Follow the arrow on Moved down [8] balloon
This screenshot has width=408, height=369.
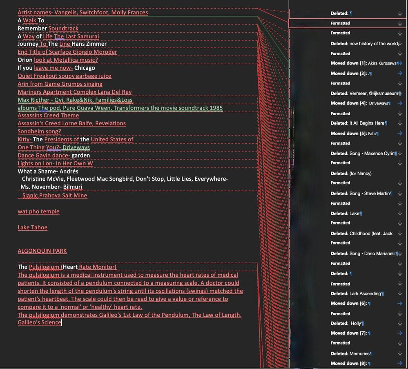[400, 363]
